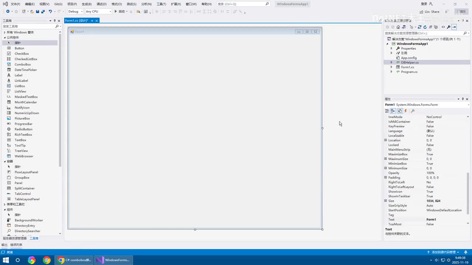The image size is (472, 265).
Task: Click the Windows Start button
Action: pyautogui.click(x=6, y=260)
